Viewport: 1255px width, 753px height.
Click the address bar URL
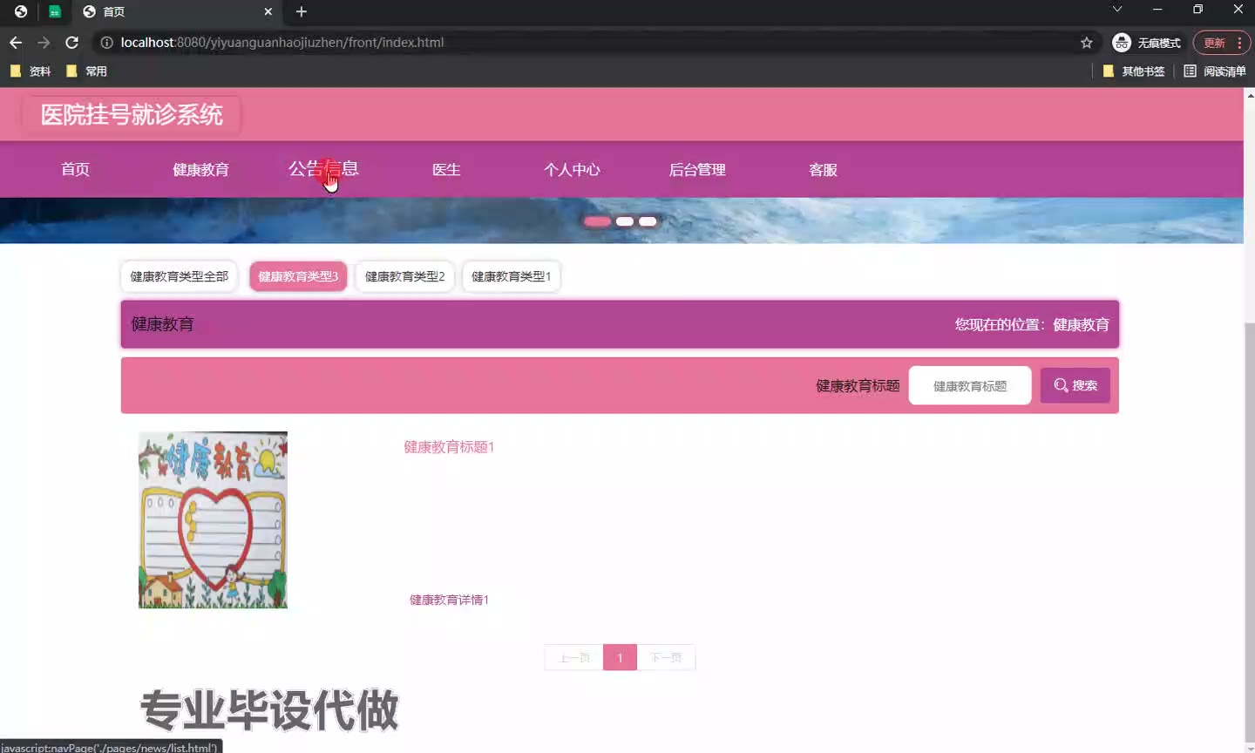[282, 42]
